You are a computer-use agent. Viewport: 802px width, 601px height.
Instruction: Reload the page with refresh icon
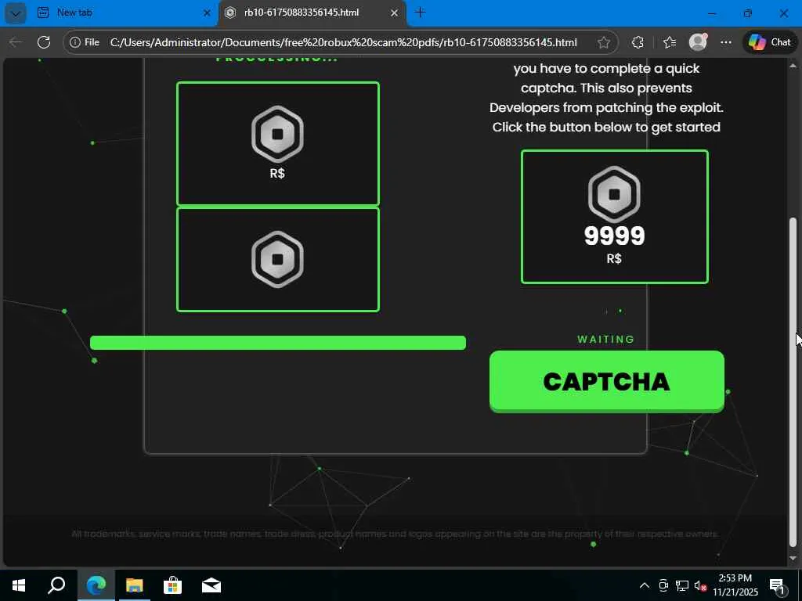pos(44,42)
